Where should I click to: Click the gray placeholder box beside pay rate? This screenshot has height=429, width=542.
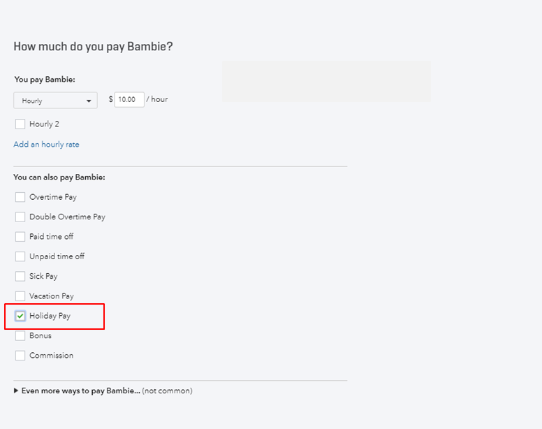[326, 81]
